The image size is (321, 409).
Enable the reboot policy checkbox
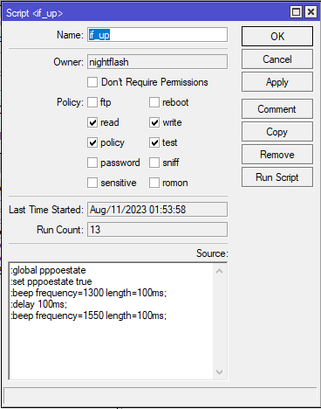click(x=154, y=102)
